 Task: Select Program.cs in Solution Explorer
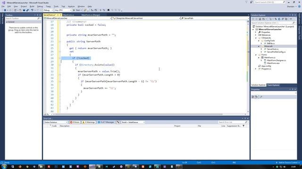coord(266,69)
